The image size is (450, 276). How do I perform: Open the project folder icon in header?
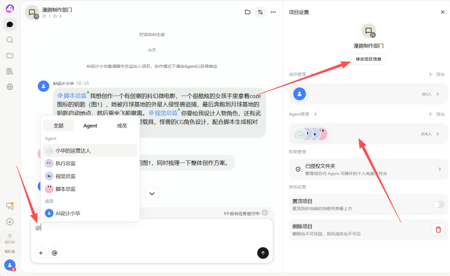[247, 12]
